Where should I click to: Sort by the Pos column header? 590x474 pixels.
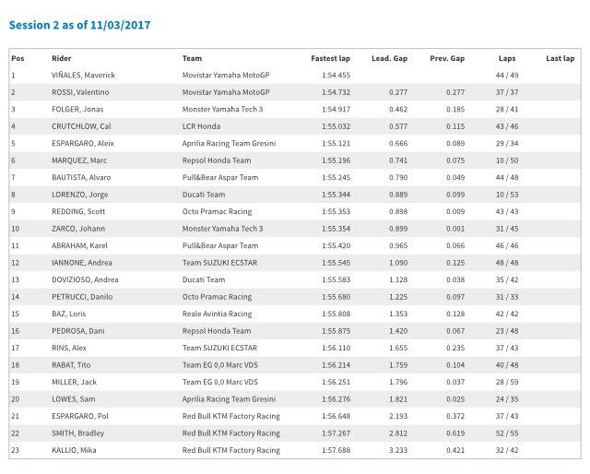18,58
